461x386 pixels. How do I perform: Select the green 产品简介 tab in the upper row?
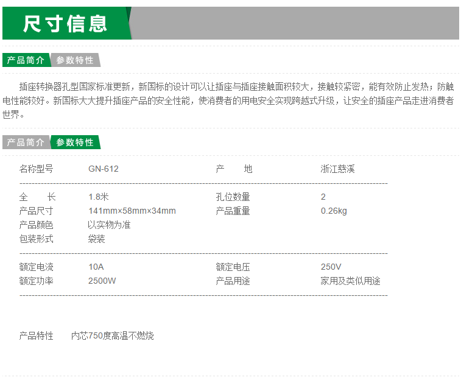click(x=26, y=60)
